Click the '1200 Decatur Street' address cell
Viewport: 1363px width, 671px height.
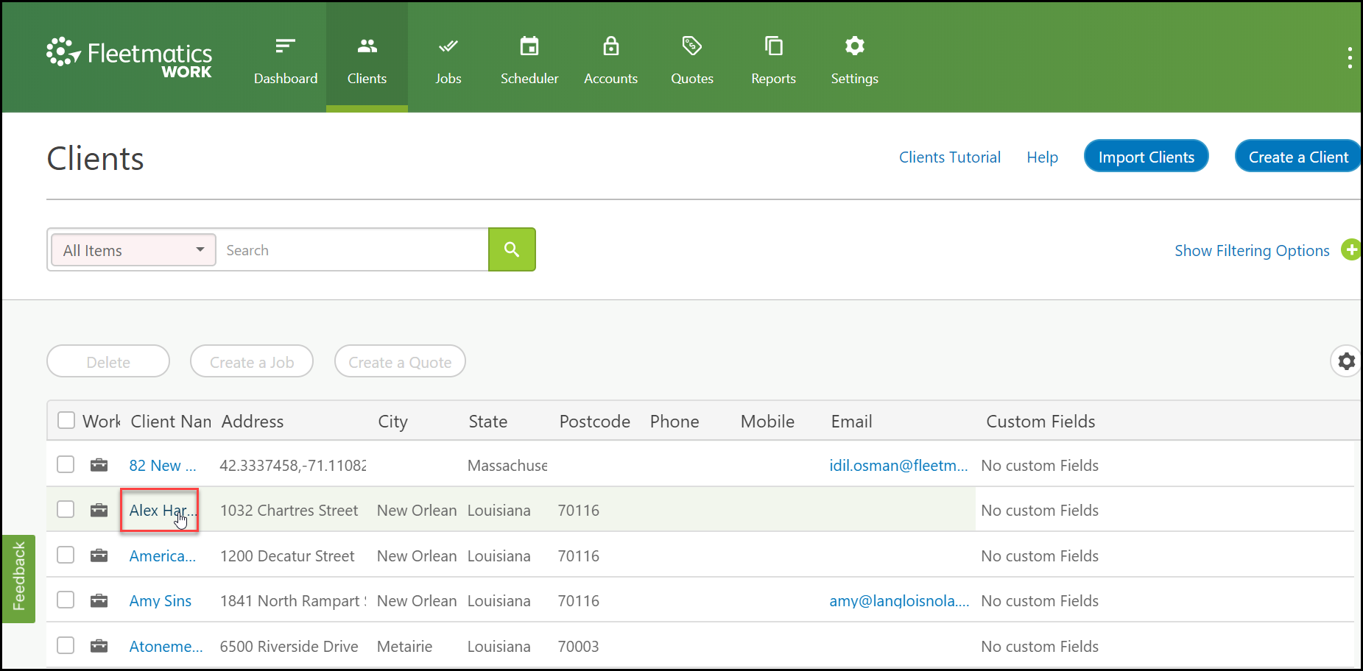pos(287,555)
